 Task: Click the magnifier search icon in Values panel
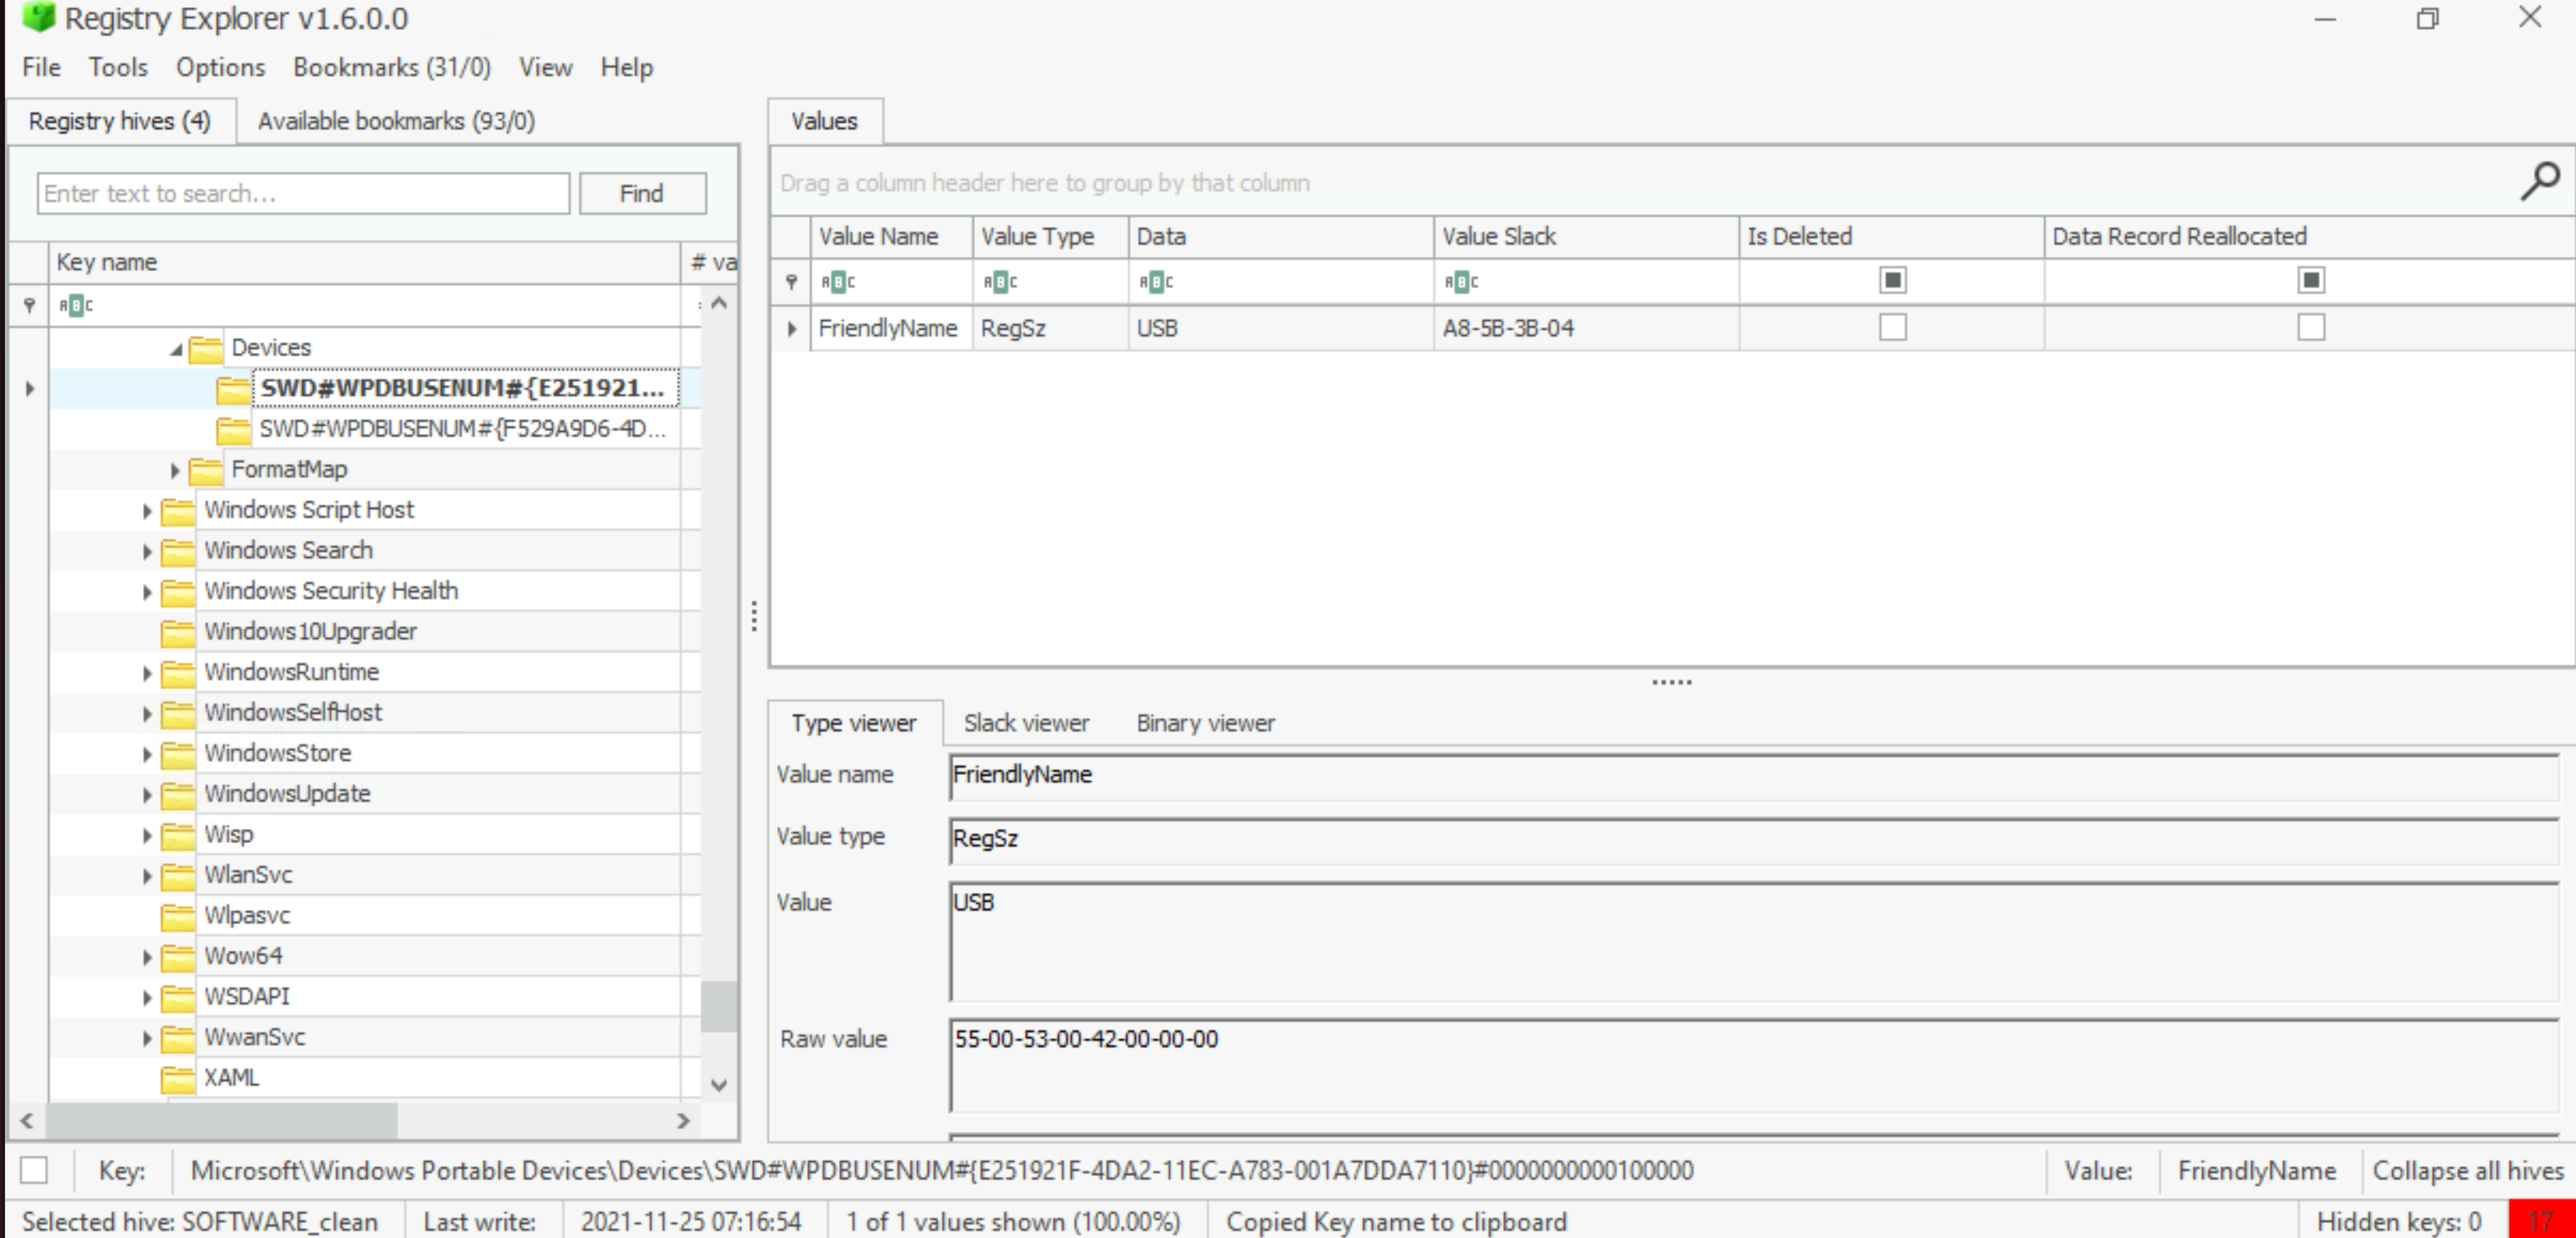pos(2539,182)
